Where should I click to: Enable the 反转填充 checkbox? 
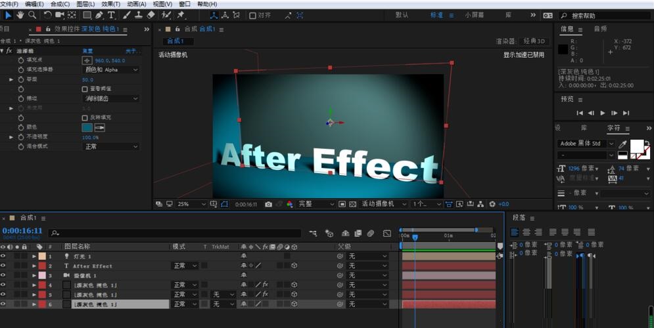[x=85, y=118]
